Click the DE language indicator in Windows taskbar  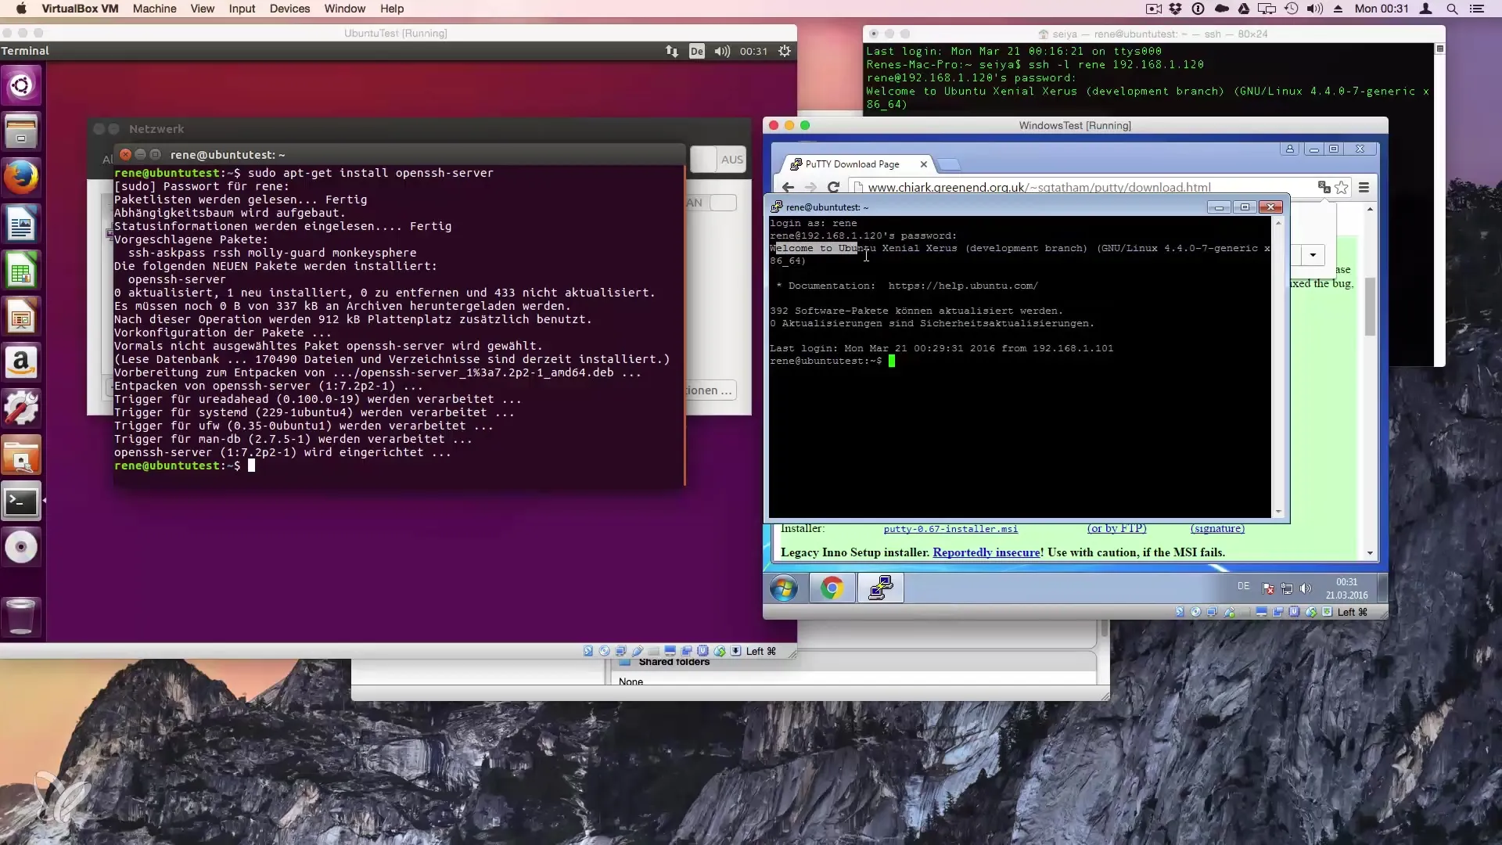click(x=1243, y=587)
